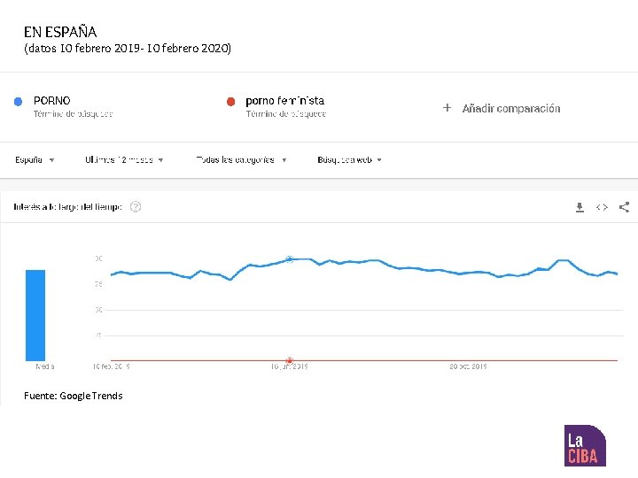Open the España region dropdown
Viewport: 638px width, 478px height.
pyautogui.click(x=35, y=160)
